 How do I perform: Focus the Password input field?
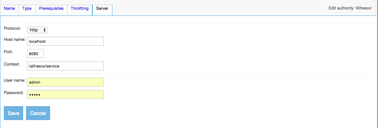pos(65,94)
